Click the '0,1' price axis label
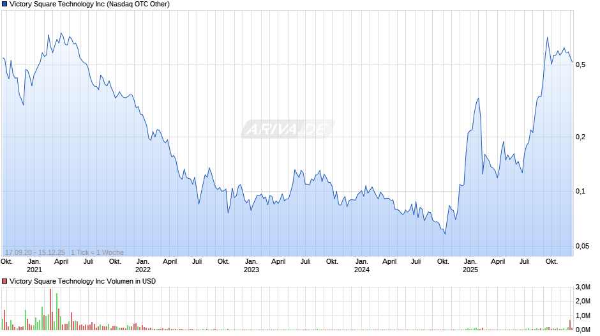Image resolution: width=600 pixels, height=336 pixels. pos(580,191)
